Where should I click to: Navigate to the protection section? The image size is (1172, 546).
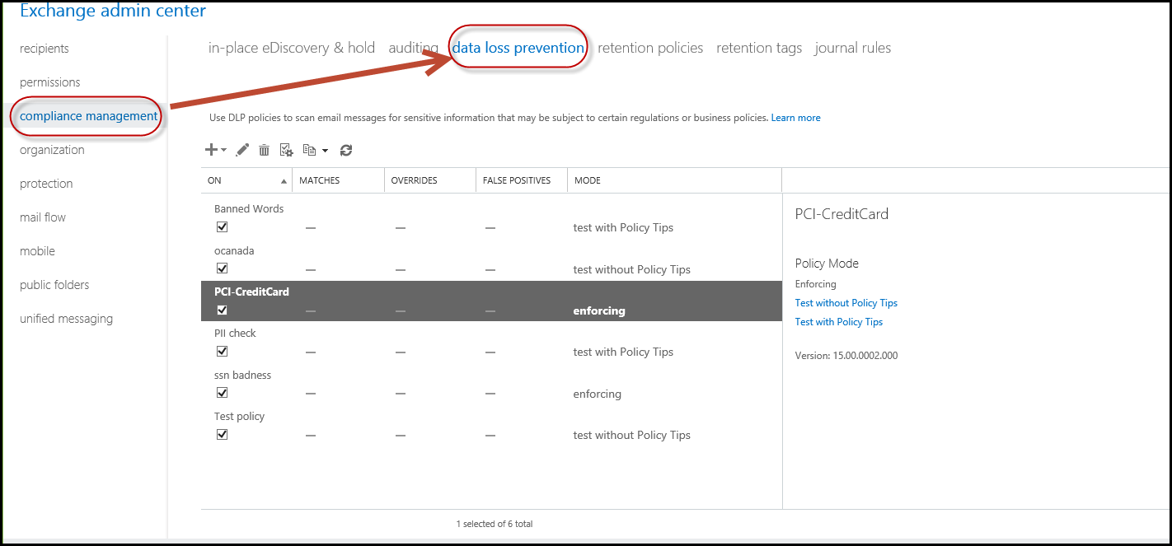coord(46,184)
